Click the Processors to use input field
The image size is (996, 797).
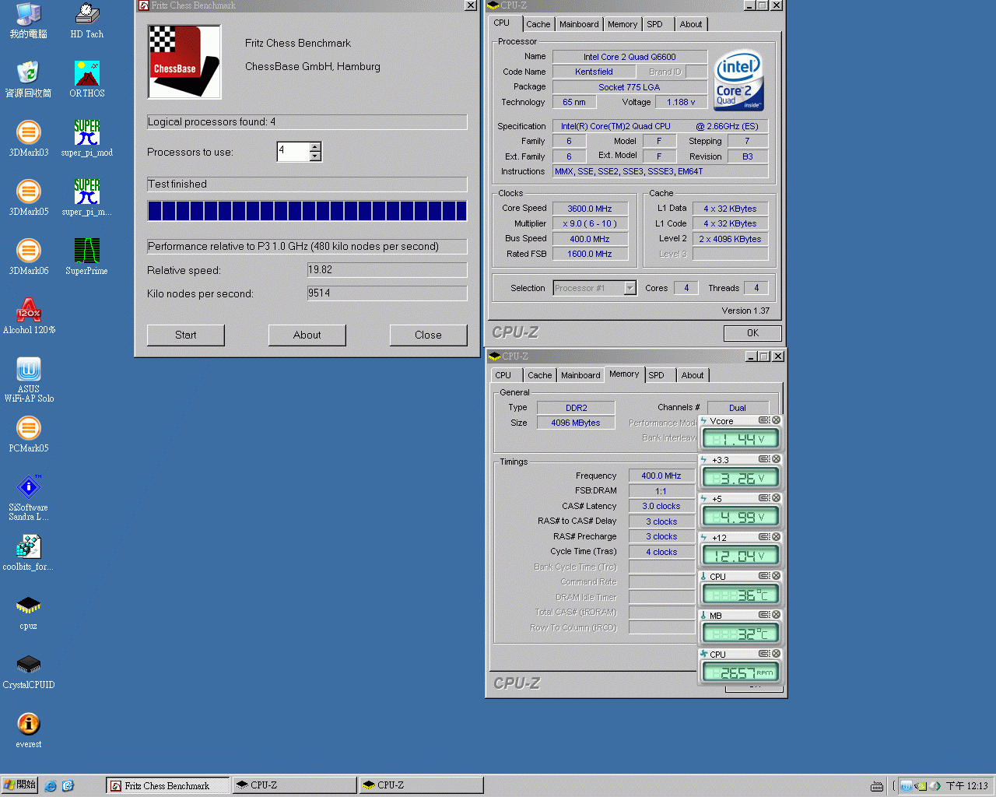[293, 151]
